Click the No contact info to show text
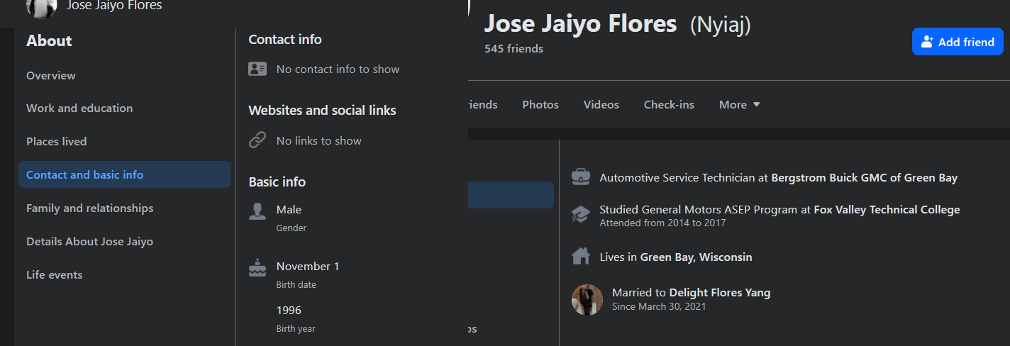 [338, 69]
